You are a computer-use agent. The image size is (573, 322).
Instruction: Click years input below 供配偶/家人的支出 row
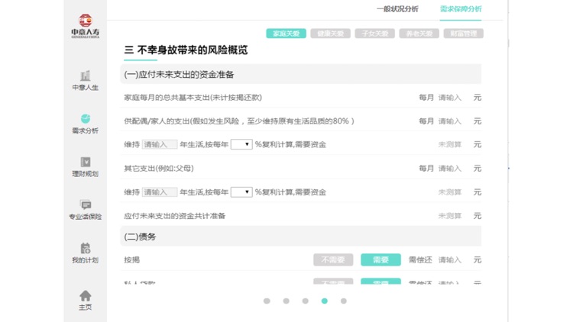coord(160,144)
